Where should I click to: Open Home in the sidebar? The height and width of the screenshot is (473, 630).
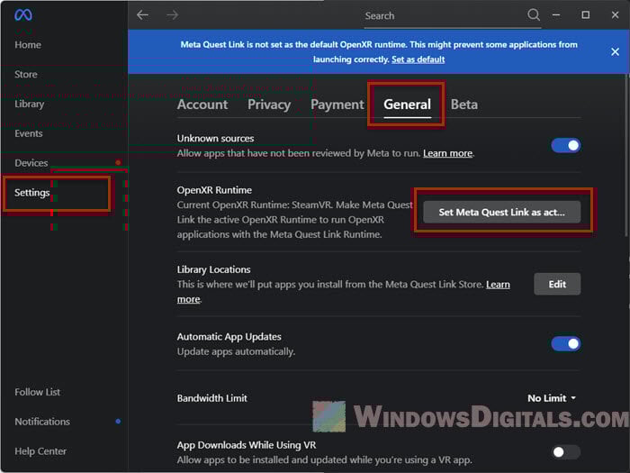coord(28,45)
